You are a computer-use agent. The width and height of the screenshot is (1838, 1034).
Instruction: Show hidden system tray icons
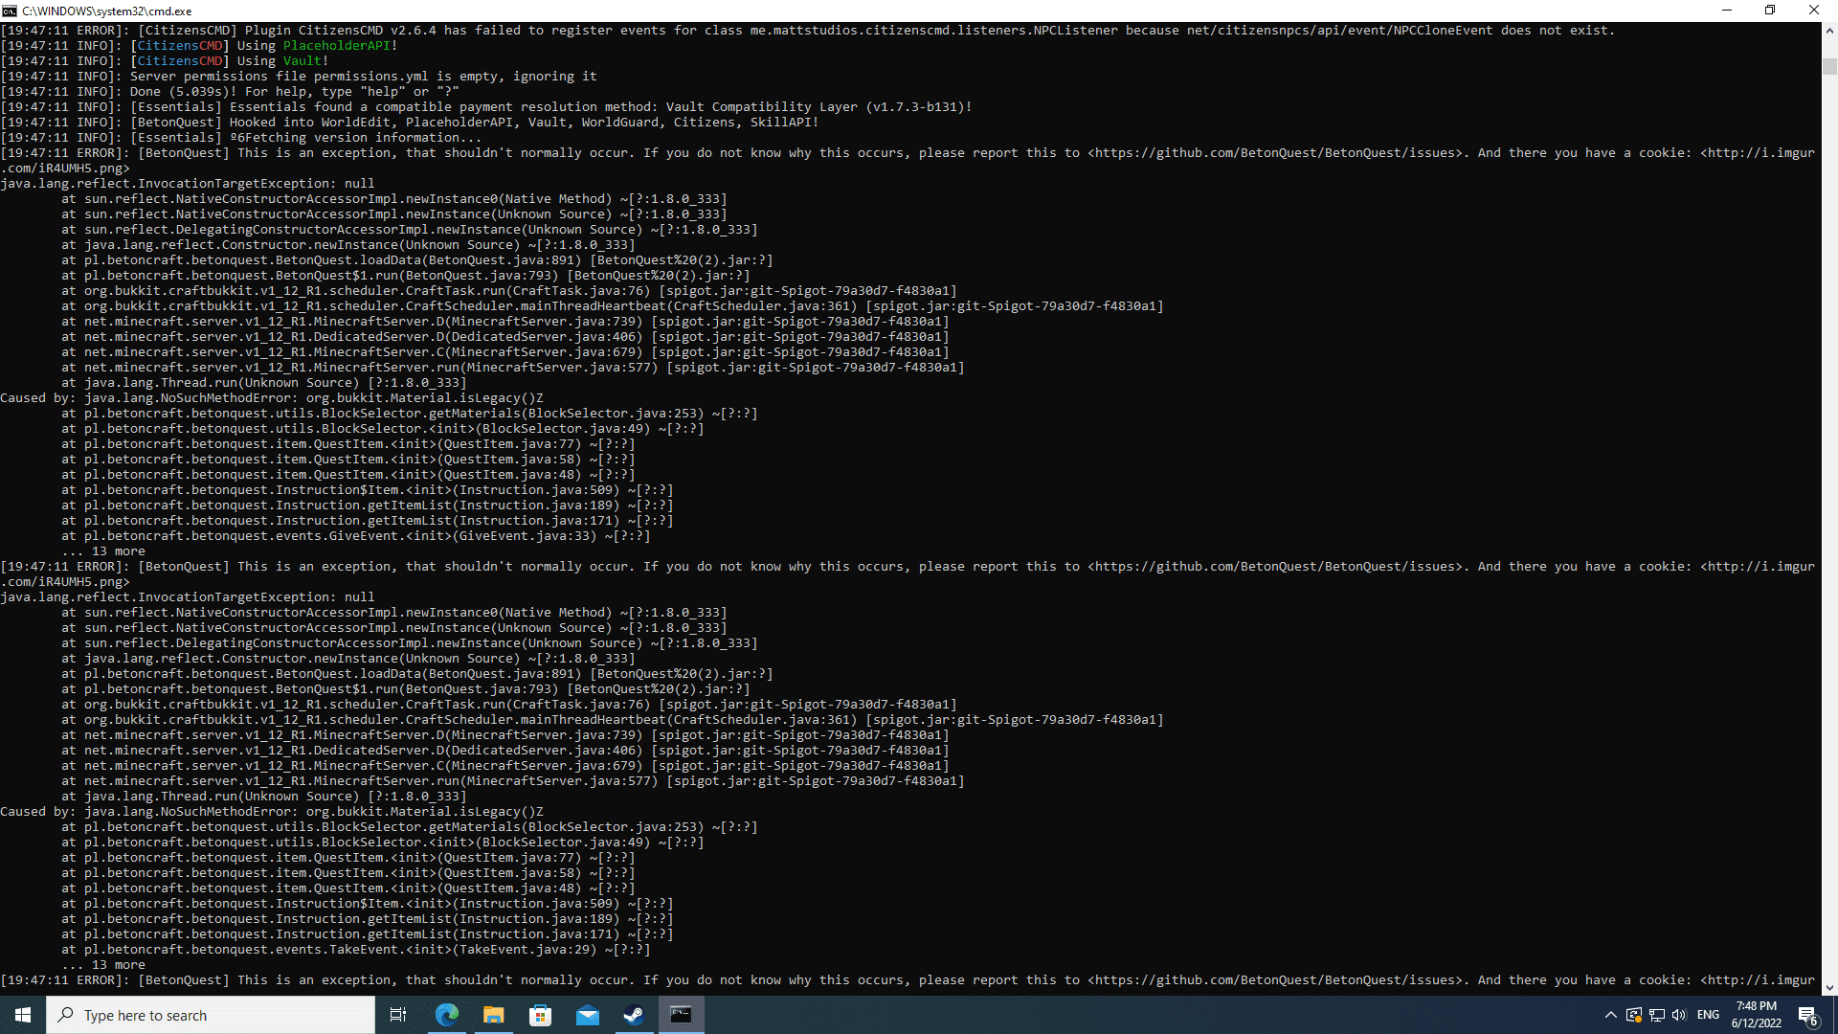point(1610,1015)
